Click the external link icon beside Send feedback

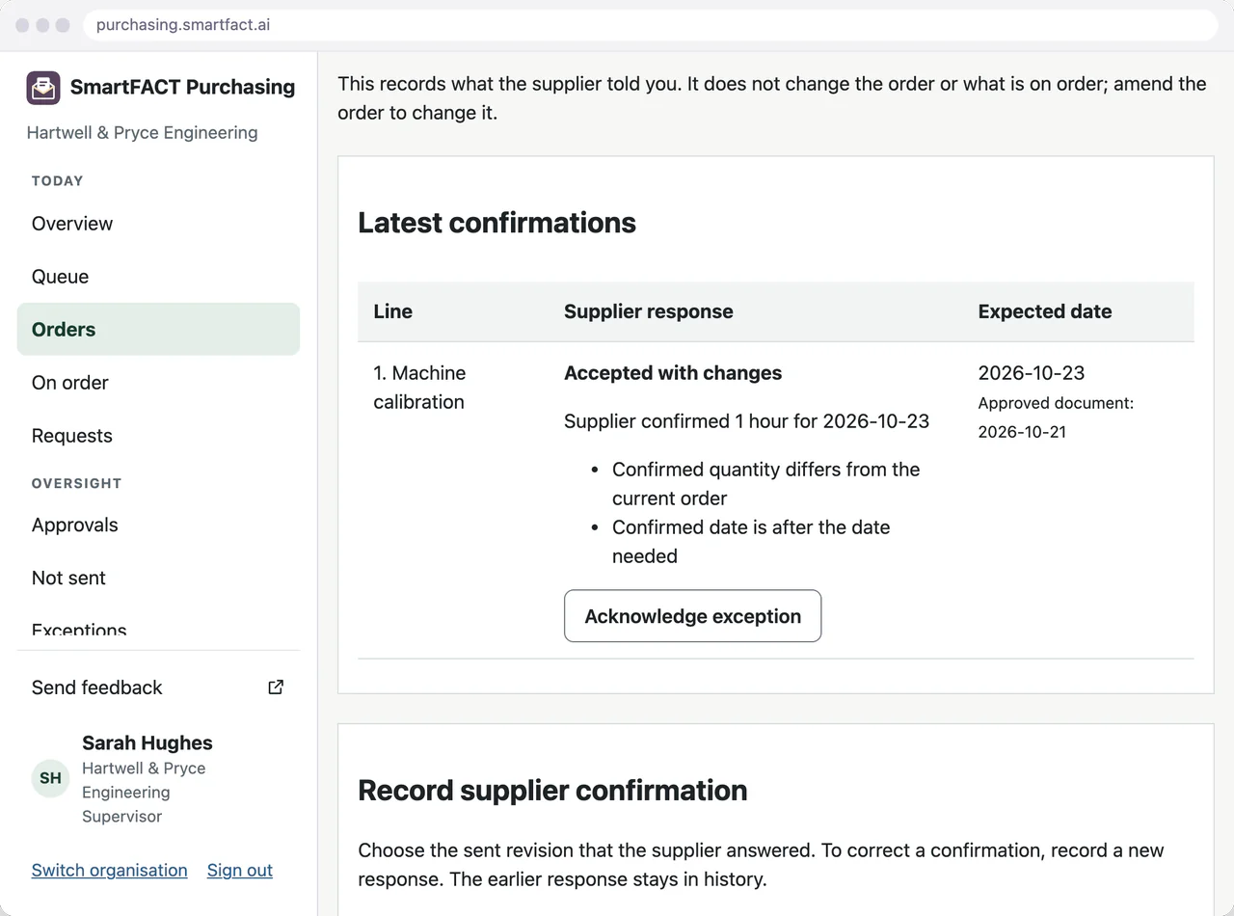276,687
